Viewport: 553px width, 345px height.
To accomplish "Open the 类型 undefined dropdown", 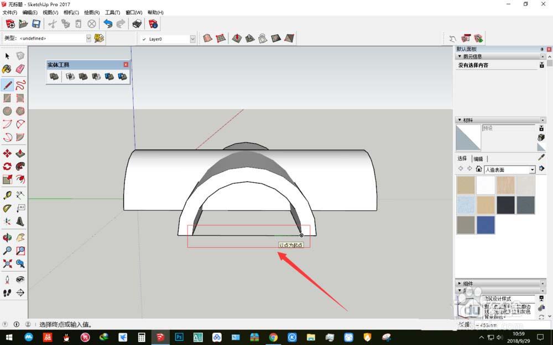I will 88,38.
